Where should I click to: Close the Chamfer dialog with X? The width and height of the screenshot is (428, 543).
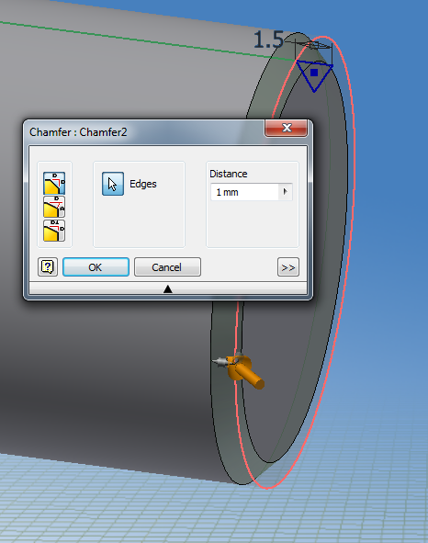pyautogui.click(x=287, y=128)
